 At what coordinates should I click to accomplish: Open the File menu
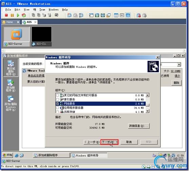point(8,10)
